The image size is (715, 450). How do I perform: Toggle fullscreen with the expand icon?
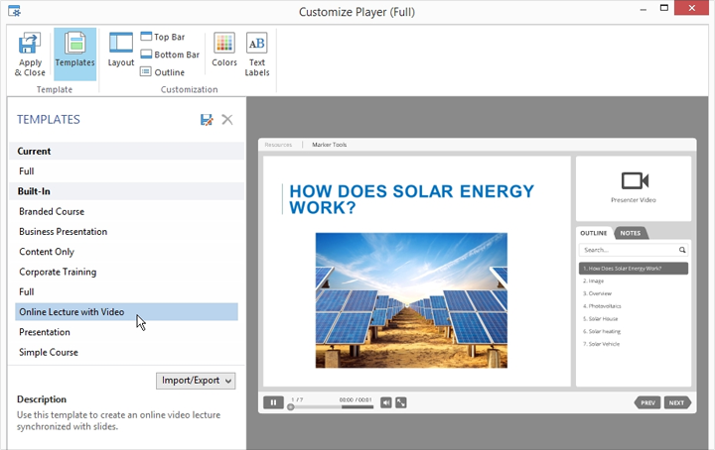401,402
